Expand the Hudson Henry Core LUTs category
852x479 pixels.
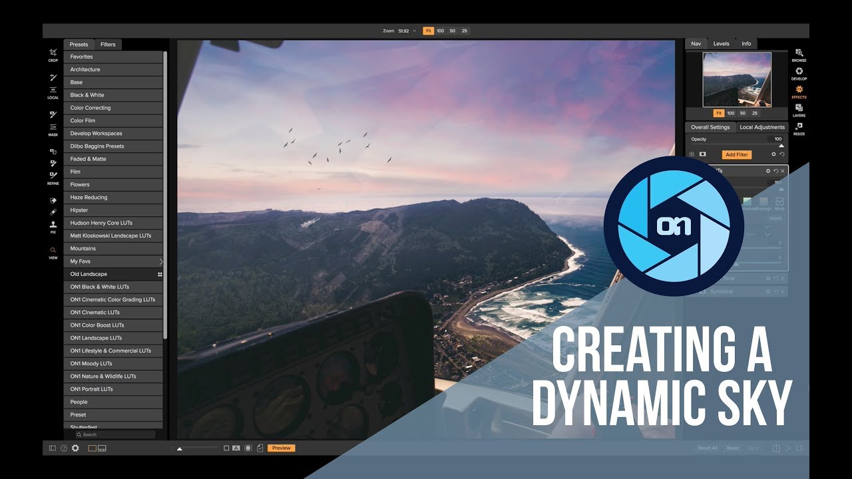pyautogui.click(x=114, y=223)
